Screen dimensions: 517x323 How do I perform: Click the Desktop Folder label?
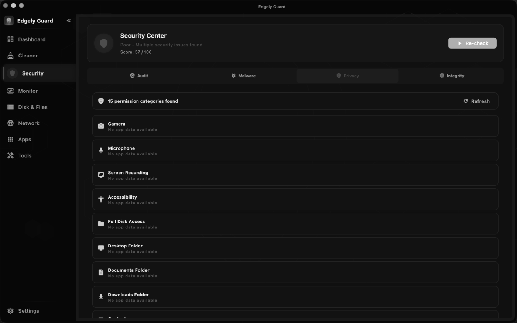point(125,246)
